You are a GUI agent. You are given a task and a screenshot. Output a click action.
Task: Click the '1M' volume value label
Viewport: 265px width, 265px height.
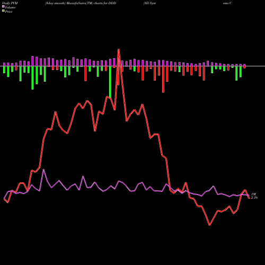point(253,194)
